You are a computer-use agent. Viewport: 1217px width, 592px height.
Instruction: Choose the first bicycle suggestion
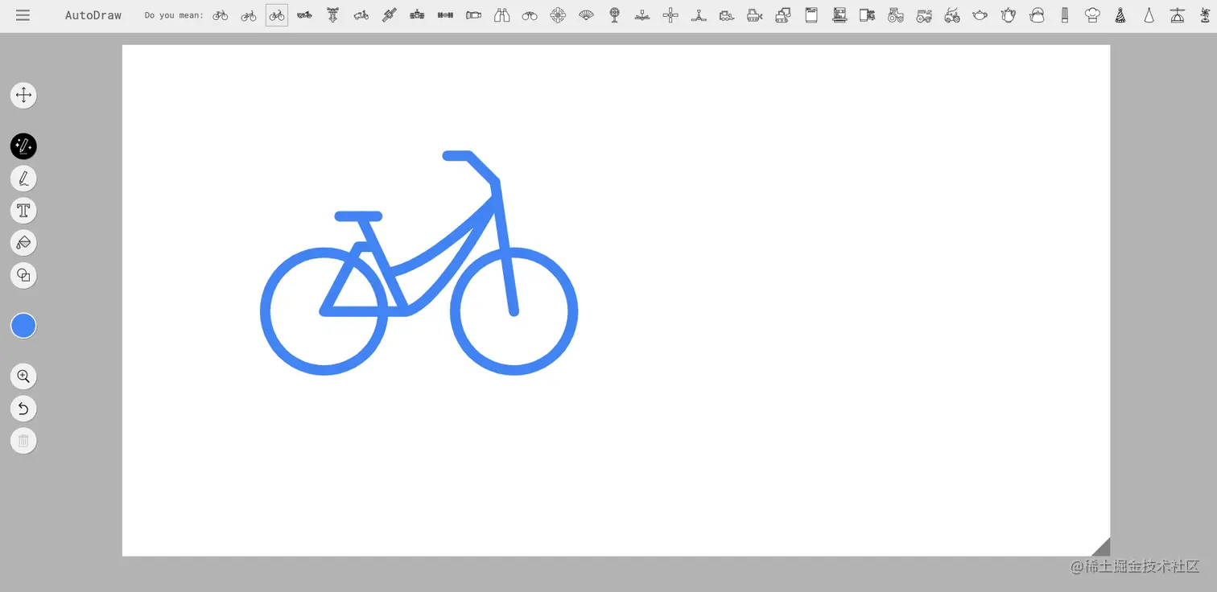[220, 14]
